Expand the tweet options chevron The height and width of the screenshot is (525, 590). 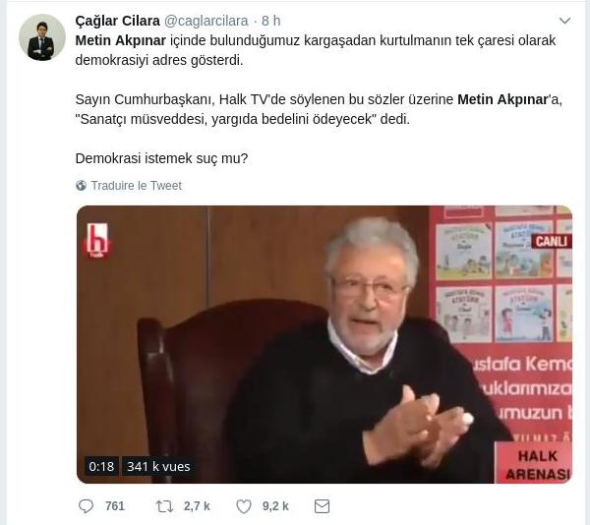pyautogui.click(x=564, y=21)
